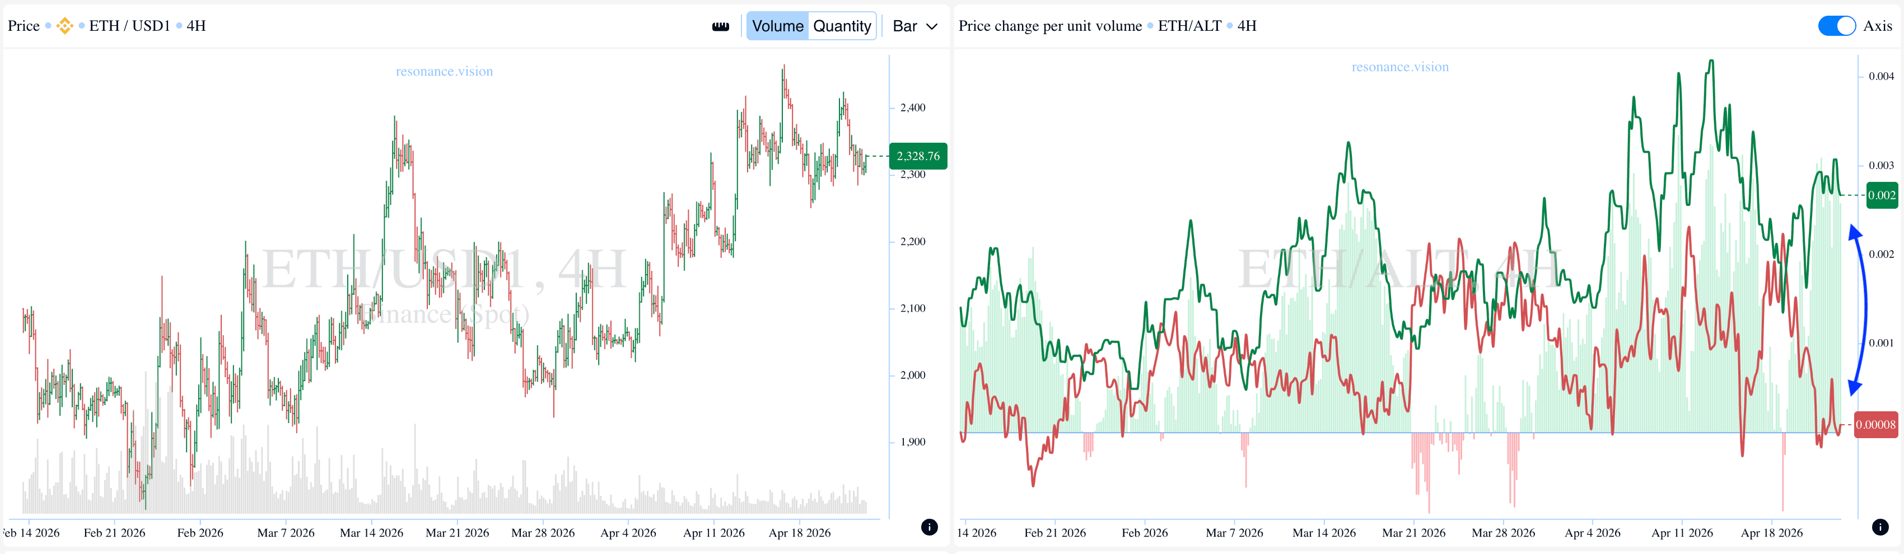Viewport: 1904px width, 554px height.
Task: Open info icon on the ETH/ALT chart
Action: click(x=1879, y=527)
